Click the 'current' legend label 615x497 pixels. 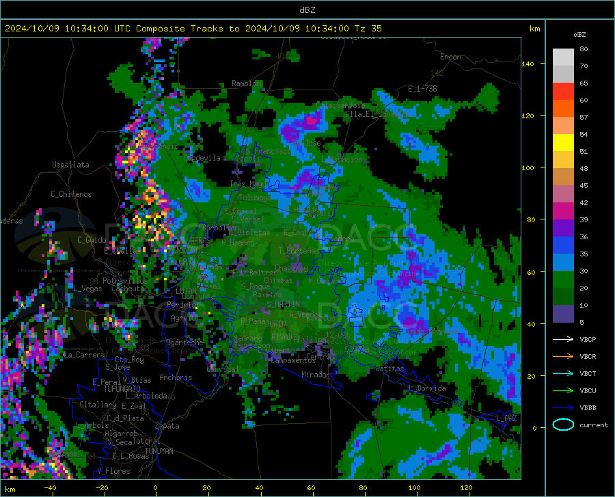click(594, 425)
